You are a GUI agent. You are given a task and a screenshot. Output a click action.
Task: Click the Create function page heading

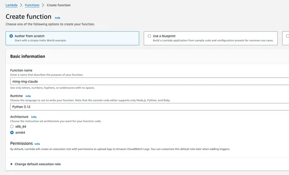pyautogui.click(x=29, y=17)
